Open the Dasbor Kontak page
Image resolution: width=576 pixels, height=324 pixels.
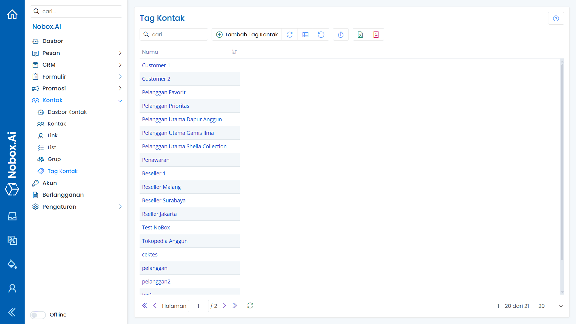67,112
